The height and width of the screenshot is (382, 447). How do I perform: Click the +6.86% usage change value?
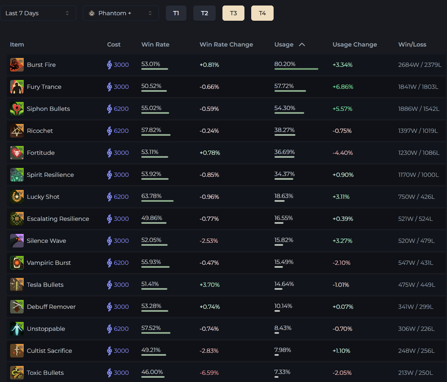(x=343, y=87)
